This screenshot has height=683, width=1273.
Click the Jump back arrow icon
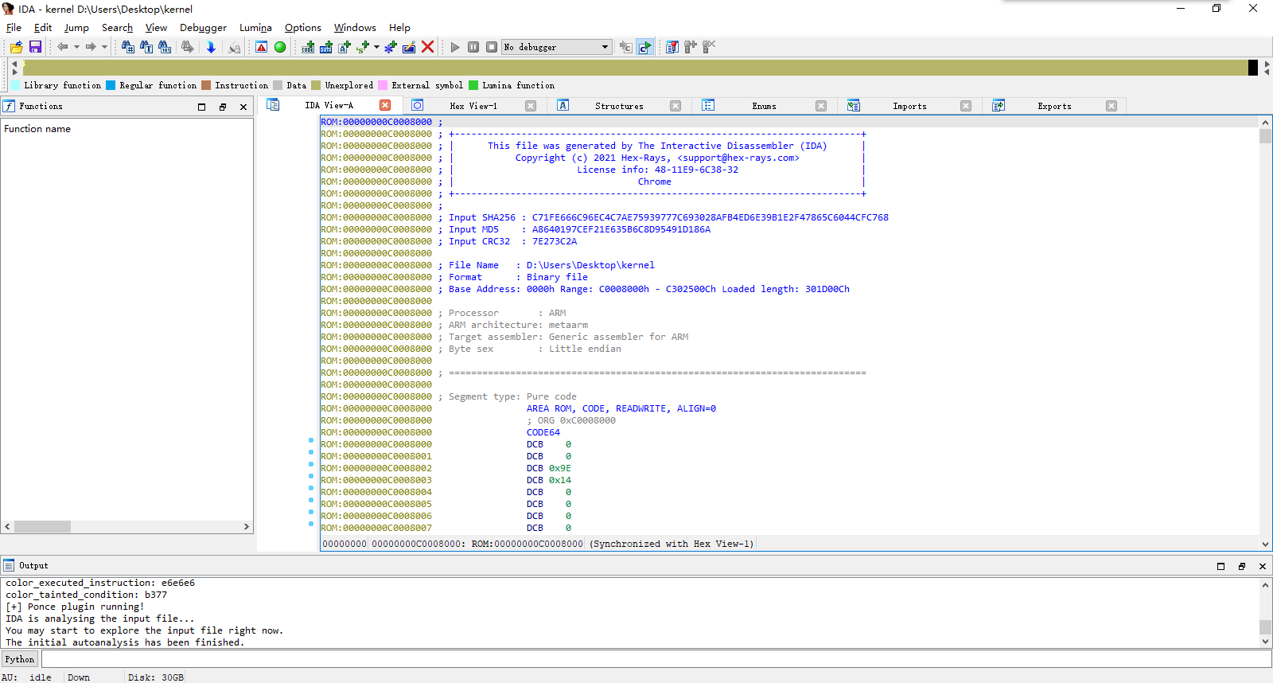click(x=62, y=47)
